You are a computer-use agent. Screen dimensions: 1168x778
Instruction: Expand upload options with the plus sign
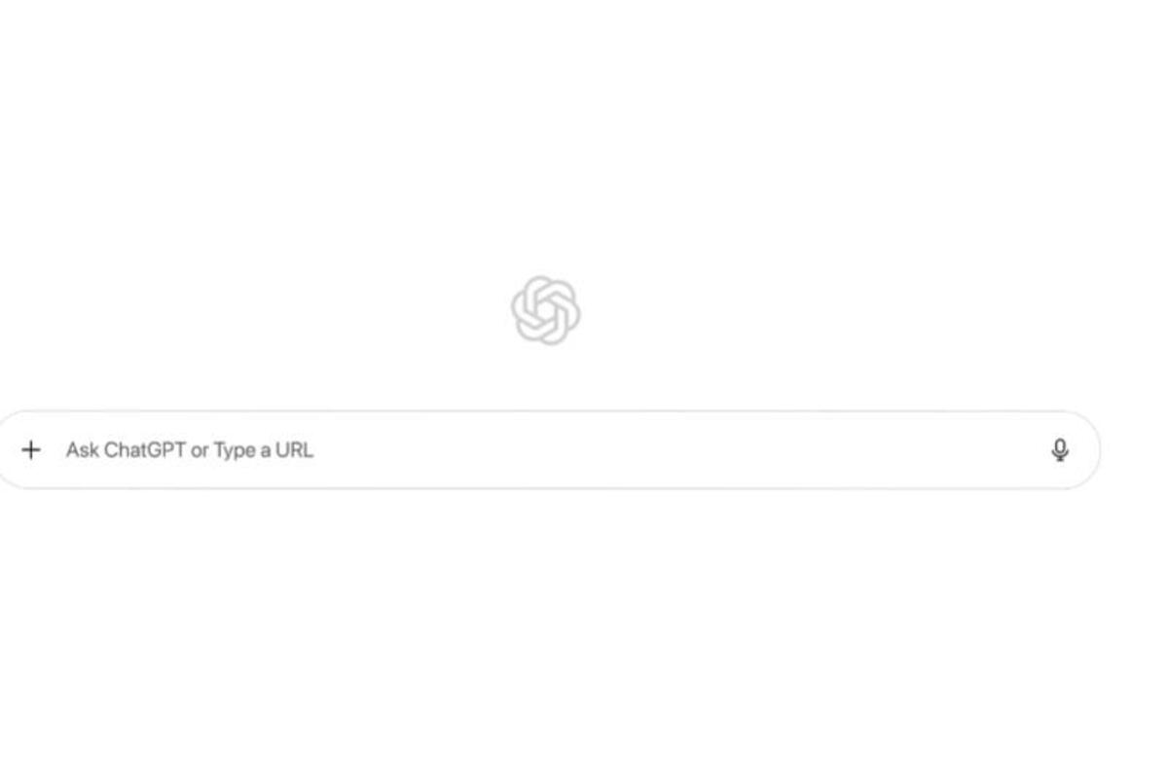pyautogui.click(x=31, y=449)
